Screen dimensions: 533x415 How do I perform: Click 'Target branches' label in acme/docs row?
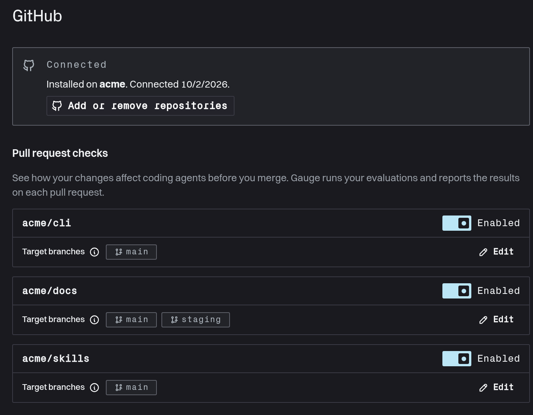click(54, 319)
